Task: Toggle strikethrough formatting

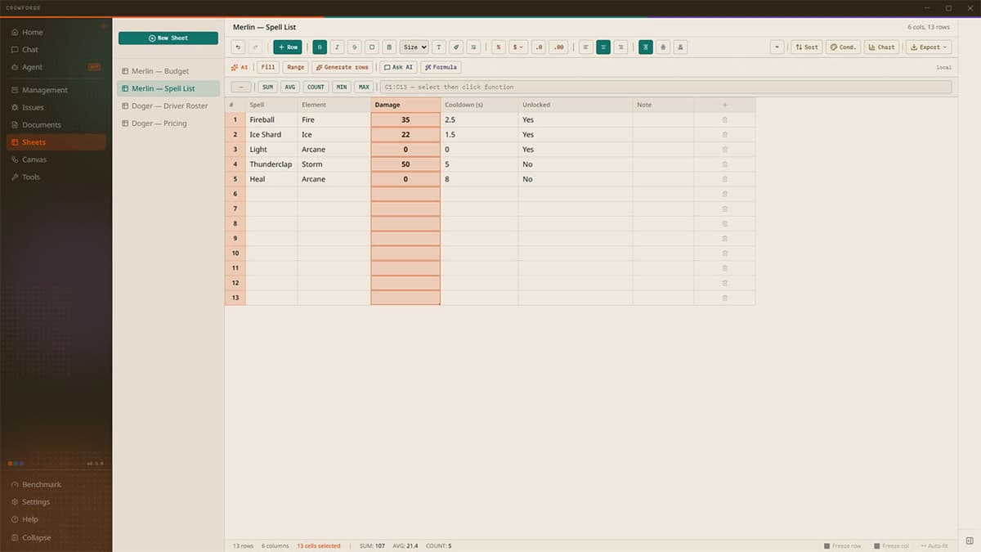Action: coord(354,47)
